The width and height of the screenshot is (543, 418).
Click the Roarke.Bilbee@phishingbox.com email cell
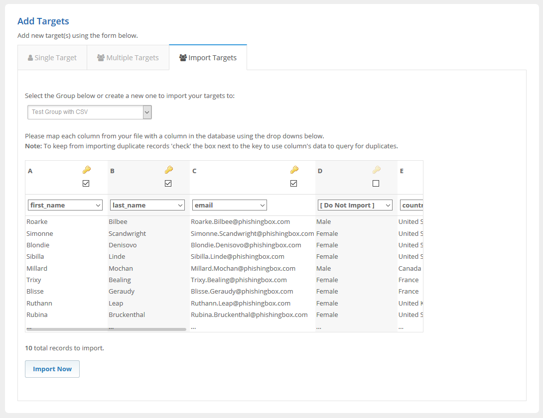[240, 222]
